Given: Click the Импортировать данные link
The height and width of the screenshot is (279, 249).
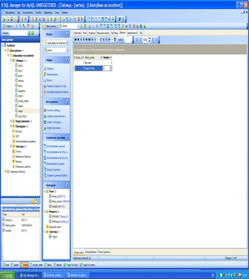Looking at the screenshot, I should (x=56, y=164).
